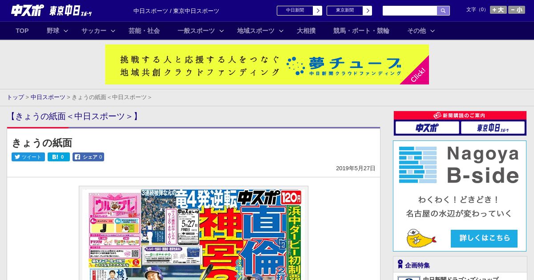Expand the 地域スポーツ dropdown chevron
The image size is (534, 280).
coord(281,31)
